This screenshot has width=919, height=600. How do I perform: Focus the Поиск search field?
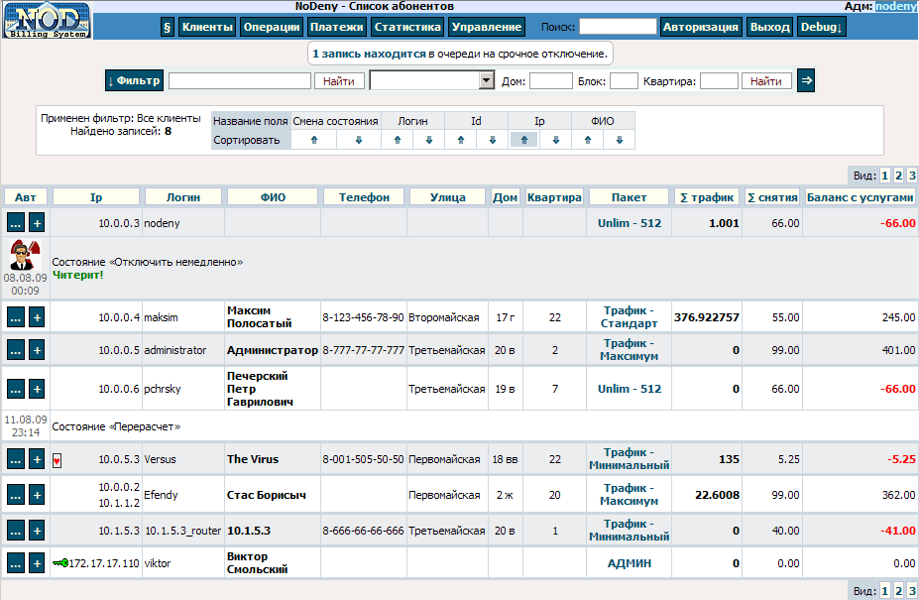618,27
